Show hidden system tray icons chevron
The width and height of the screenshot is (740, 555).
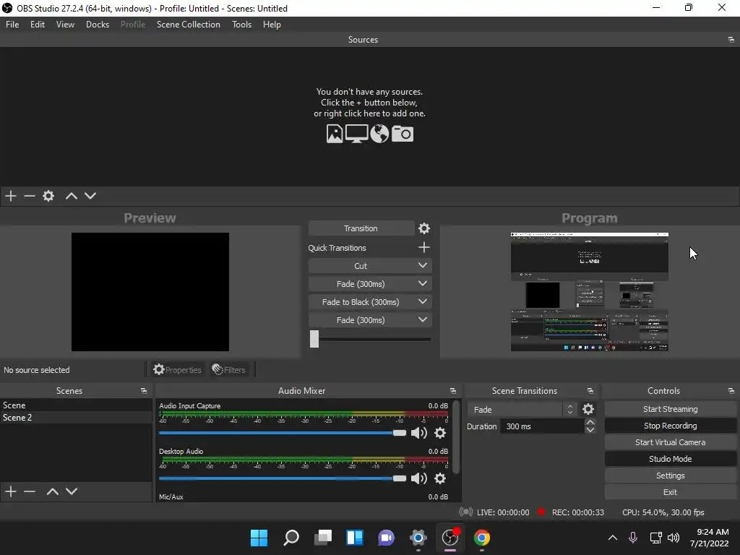pos(613,538)
